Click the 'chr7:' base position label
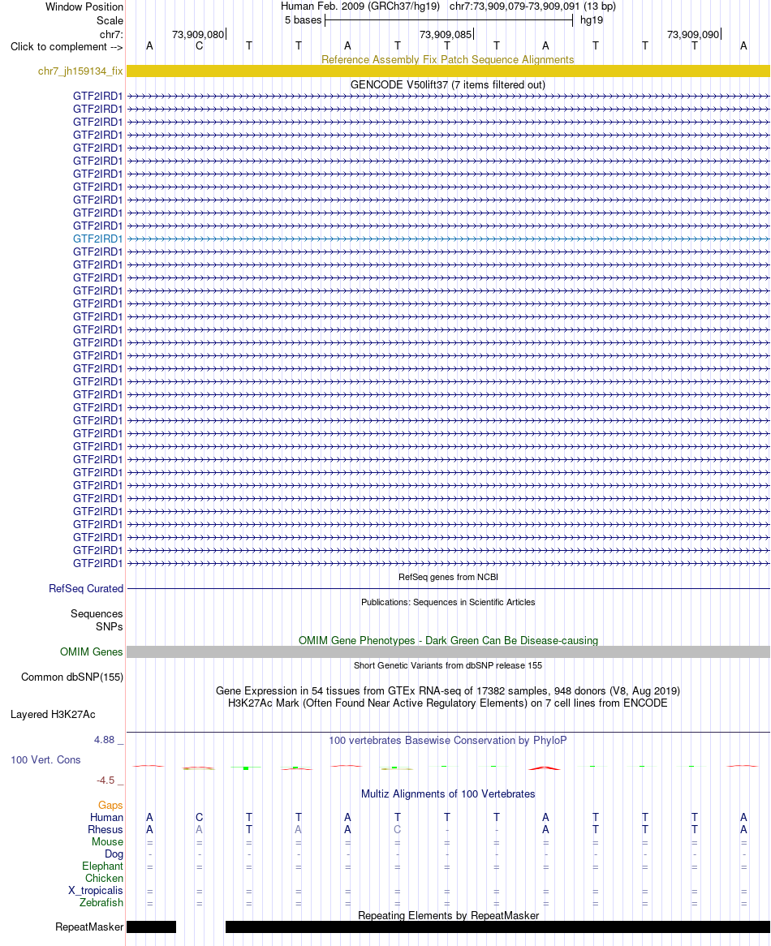This screenshot has height=946, width=771. pos(112,34)
